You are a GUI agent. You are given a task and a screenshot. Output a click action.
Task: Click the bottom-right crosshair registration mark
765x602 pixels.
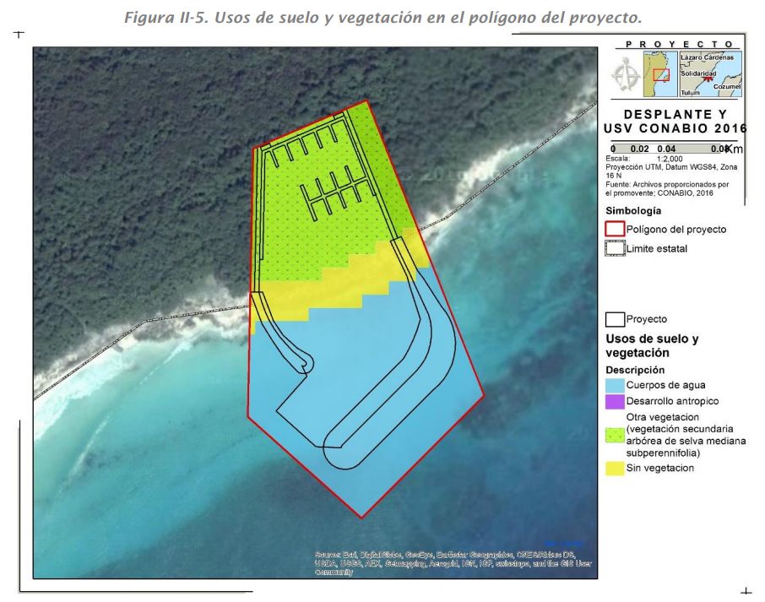pos(745,592)
